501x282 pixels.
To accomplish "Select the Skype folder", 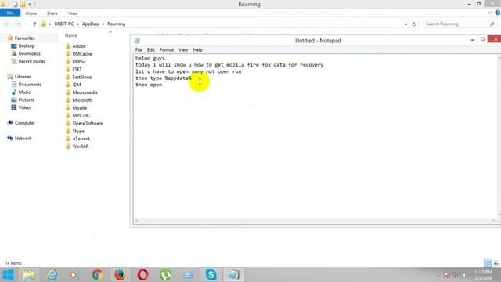I will 78,131.
